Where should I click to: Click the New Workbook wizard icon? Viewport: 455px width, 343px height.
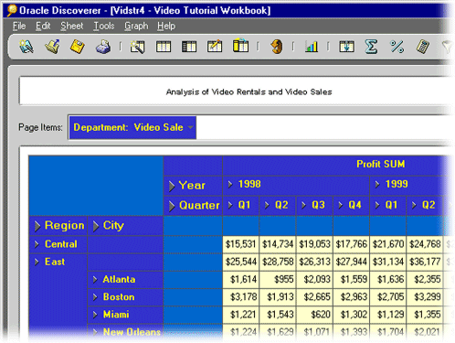(x=26, y=47)
